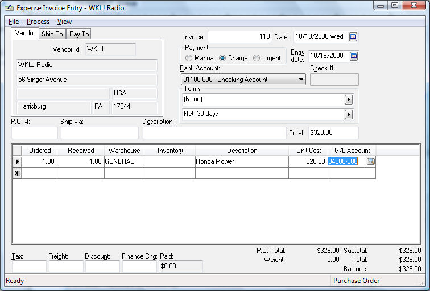Select the GENERAL warehouse cell
Image resolution: width=430 pixels, height=291 pixels.
pos(124,161)
